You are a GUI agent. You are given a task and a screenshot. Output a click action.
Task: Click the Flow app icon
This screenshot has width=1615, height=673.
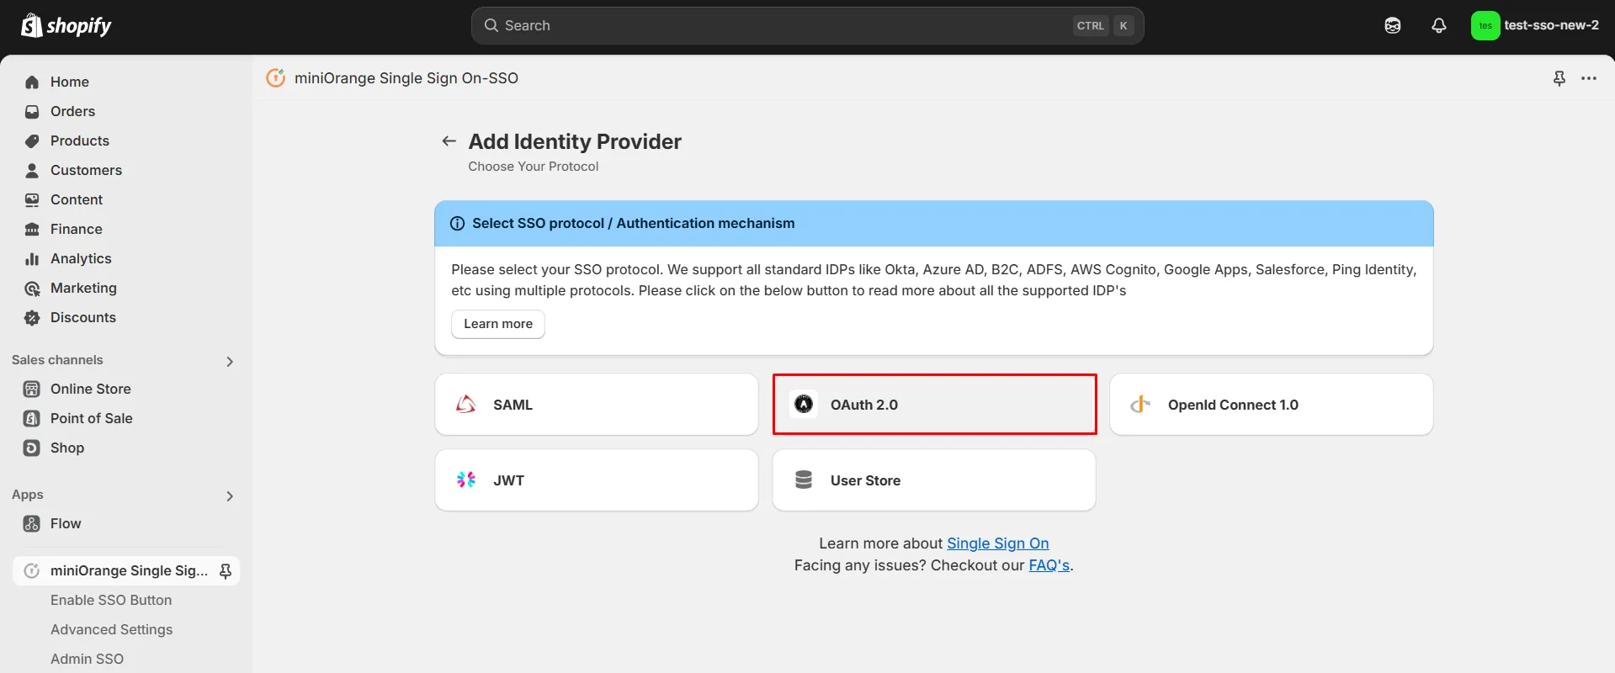coord(32,524)
